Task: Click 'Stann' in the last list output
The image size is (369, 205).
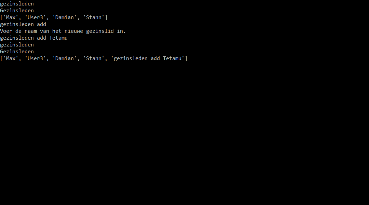Action: point(94,58)
